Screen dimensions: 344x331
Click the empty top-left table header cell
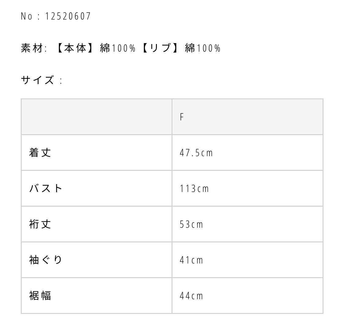pos(96,117)
